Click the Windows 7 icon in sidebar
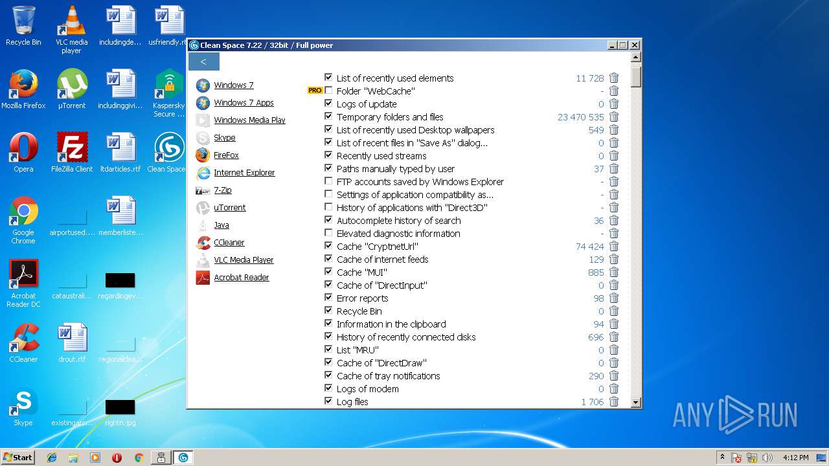 203,85
